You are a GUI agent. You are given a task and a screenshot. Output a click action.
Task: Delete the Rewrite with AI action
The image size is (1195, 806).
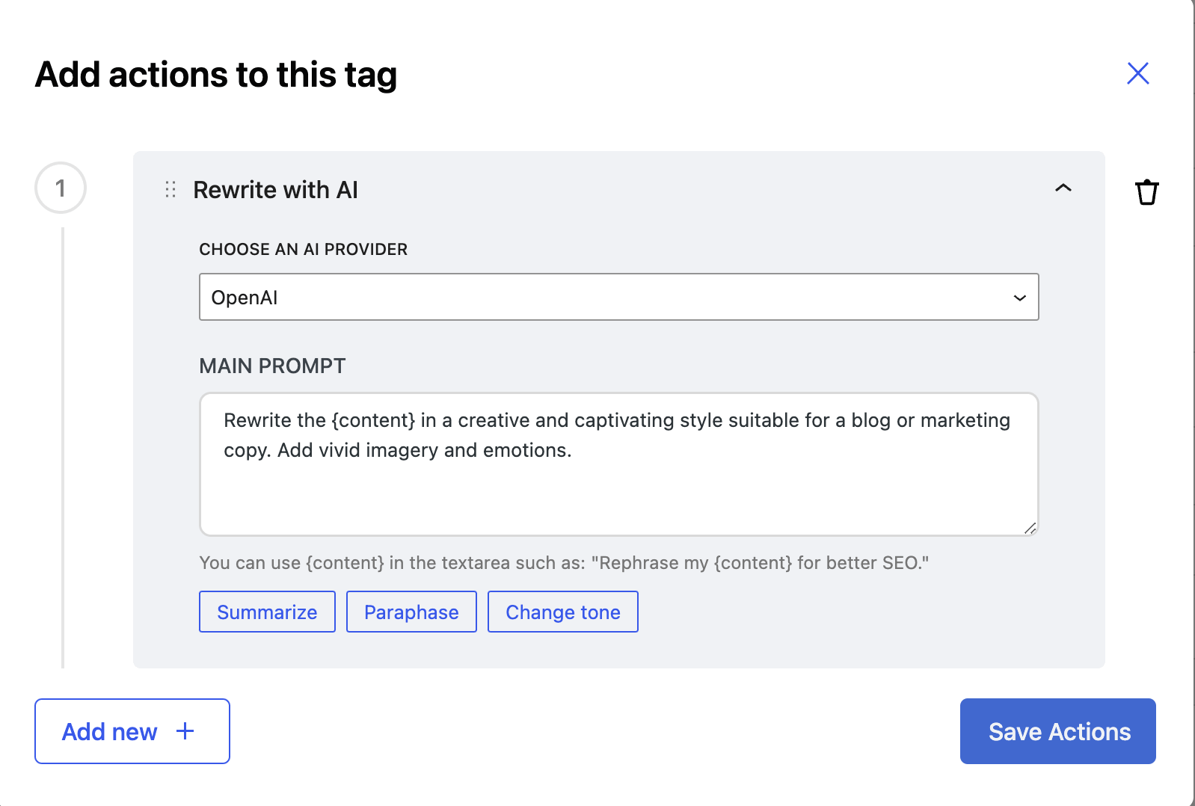[x=1146, y=192]
